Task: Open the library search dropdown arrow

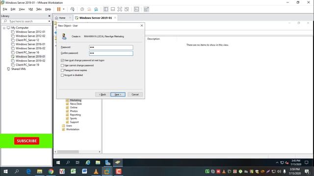Action: tap(49, 21)
